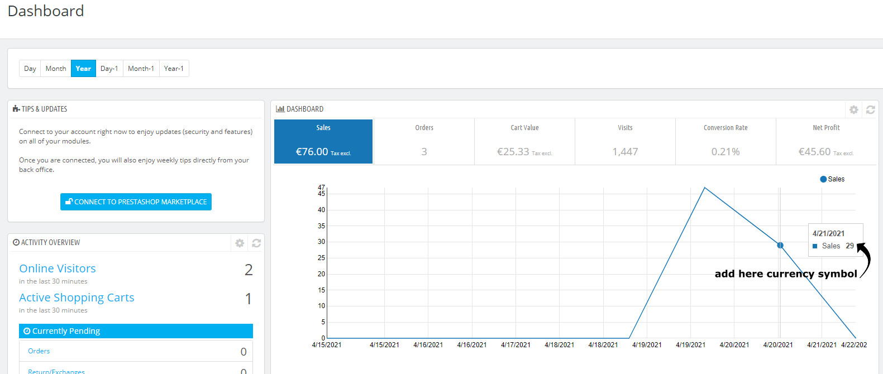Select the Month period tab

[56, 69]
